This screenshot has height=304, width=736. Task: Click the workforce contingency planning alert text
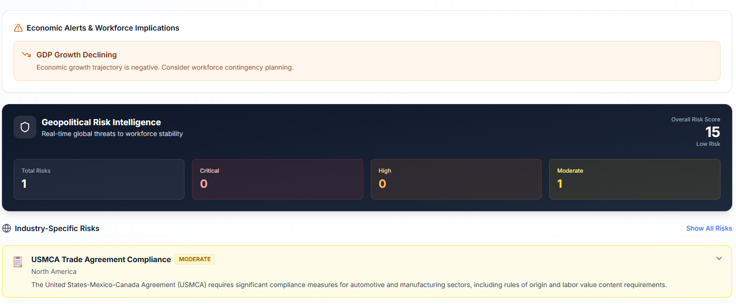(x=165, y=67)
